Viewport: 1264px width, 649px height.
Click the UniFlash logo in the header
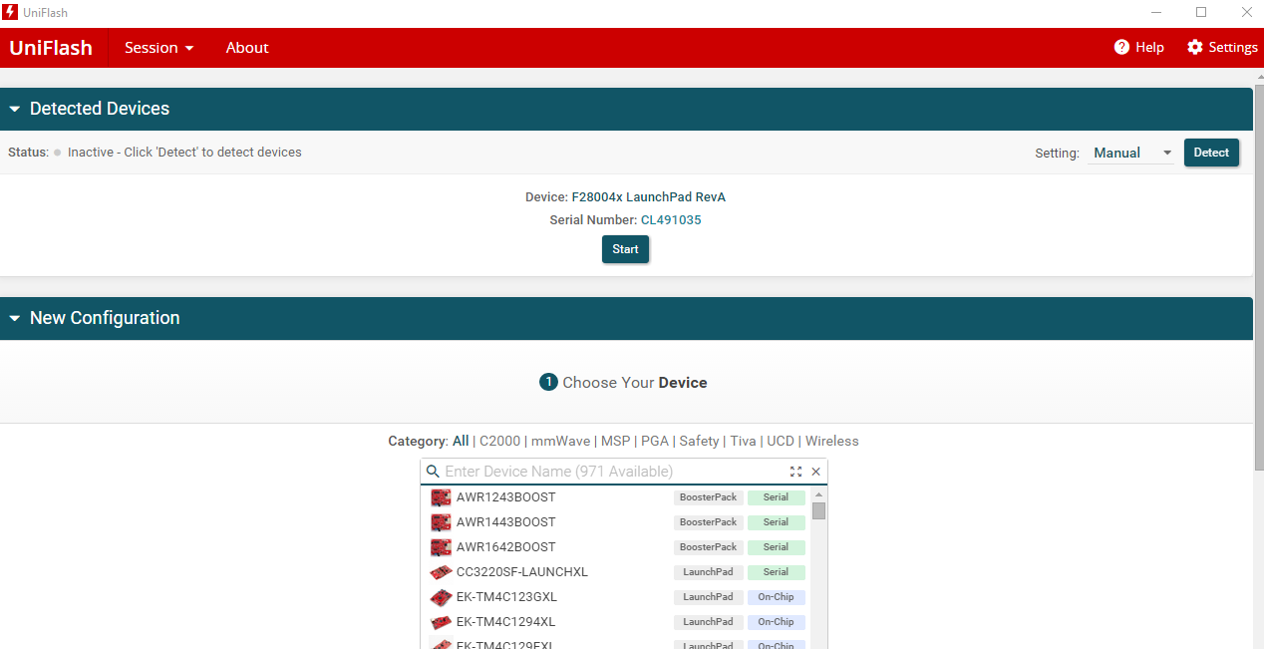click(51, 48)
